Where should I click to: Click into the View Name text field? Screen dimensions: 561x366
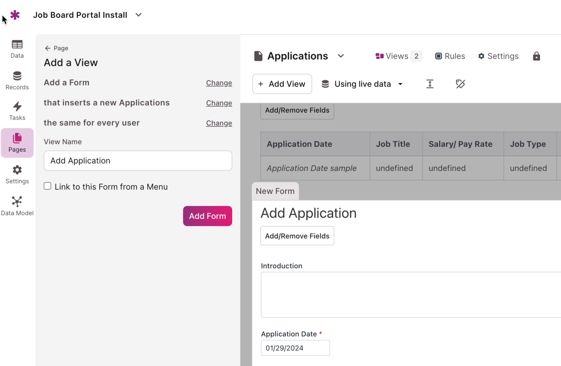pos(138,161)
